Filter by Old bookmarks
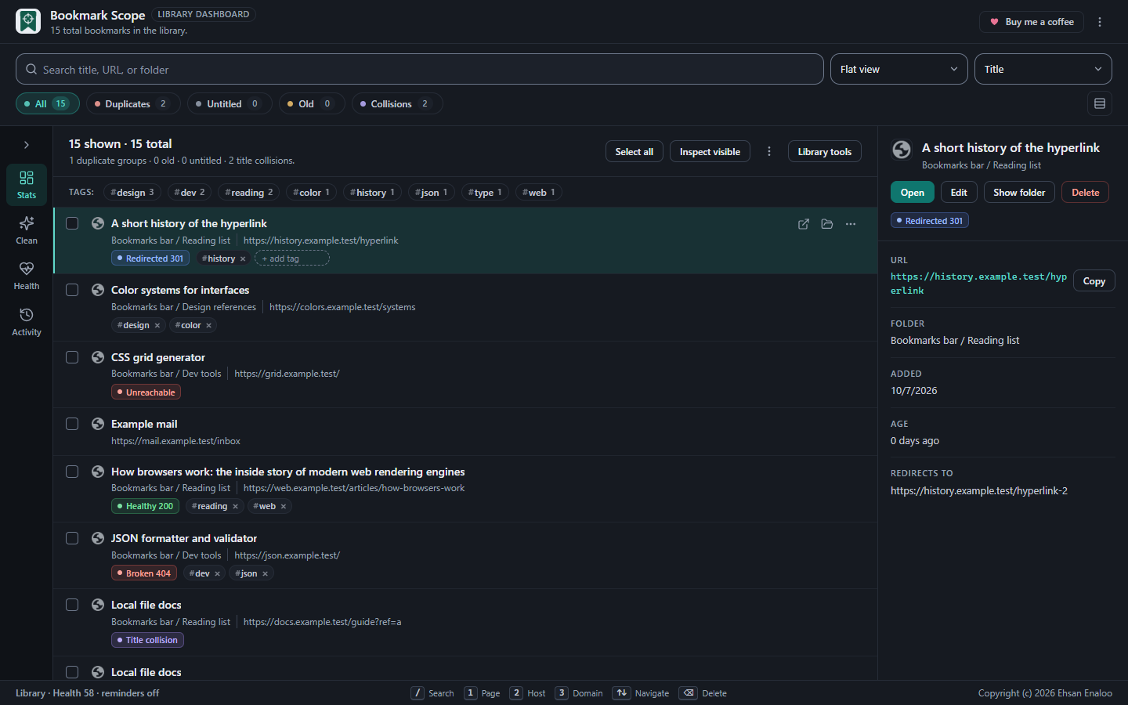This screenshot has height=705, width=1128. 312,103
